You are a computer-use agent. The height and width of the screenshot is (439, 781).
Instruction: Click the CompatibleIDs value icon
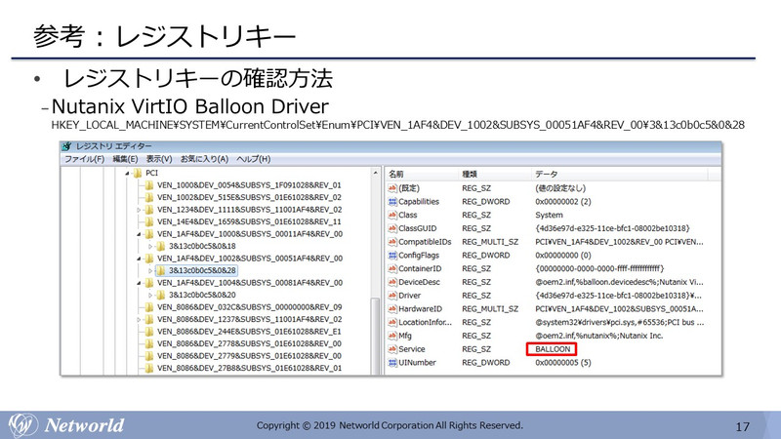(392, 242)
